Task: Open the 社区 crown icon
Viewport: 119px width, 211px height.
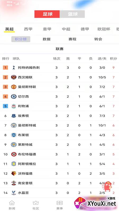Action: (x=36, y=203)
